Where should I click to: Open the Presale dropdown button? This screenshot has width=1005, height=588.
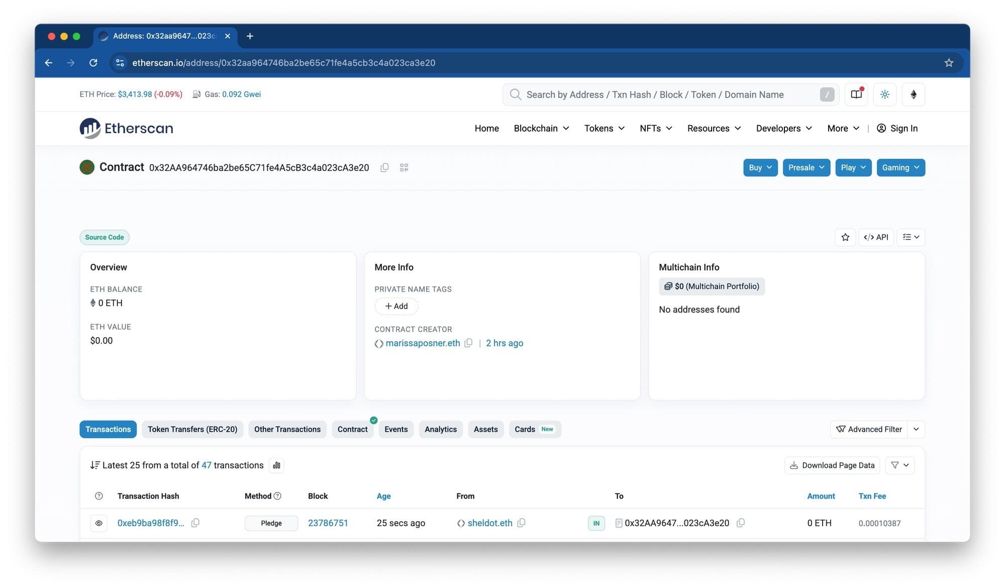(x=806, y=167)
